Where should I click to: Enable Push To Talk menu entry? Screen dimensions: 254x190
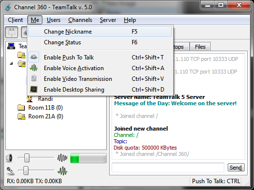point(100,57)
